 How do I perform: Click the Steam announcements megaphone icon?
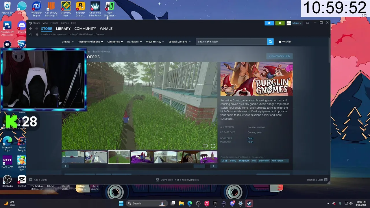[x=269, y=23]
